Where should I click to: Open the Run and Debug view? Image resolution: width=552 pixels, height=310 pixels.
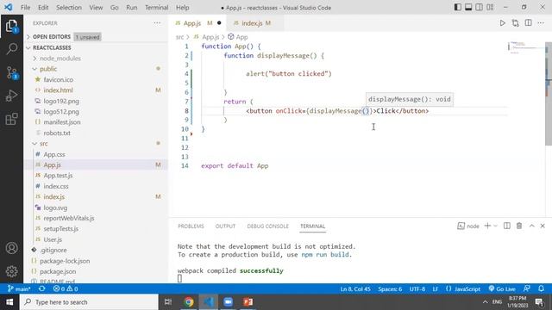(x=11, y=96)
